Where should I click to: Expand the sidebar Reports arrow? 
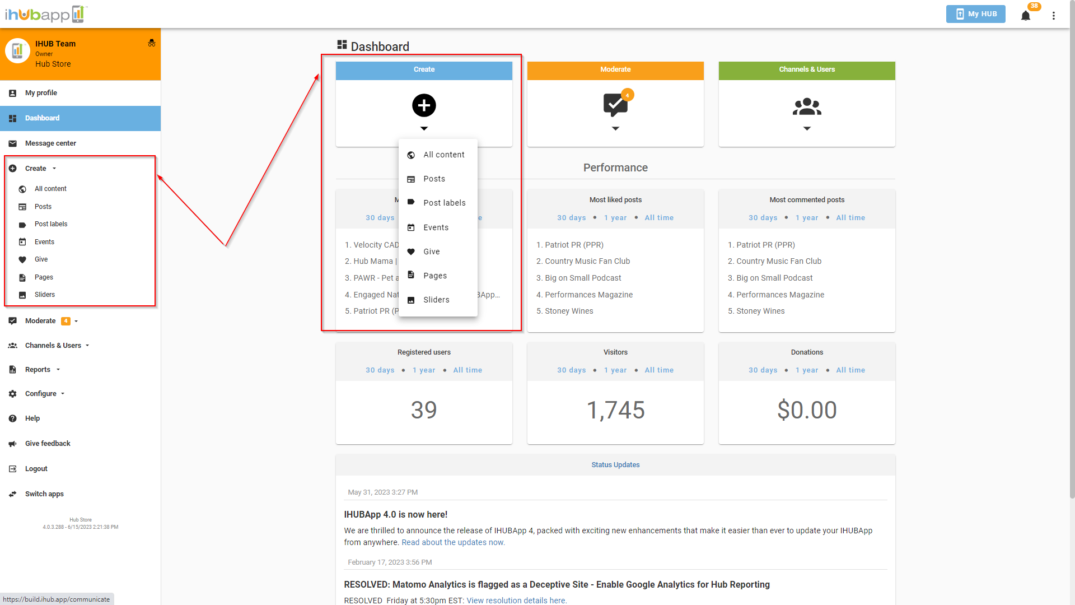click(58, 370)
